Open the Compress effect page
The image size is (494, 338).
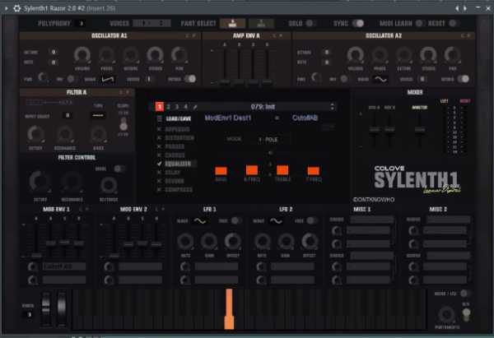[179, 190]
